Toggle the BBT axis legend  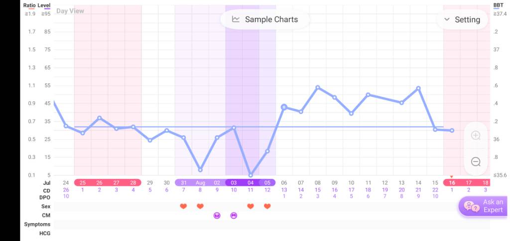point(498,5)
